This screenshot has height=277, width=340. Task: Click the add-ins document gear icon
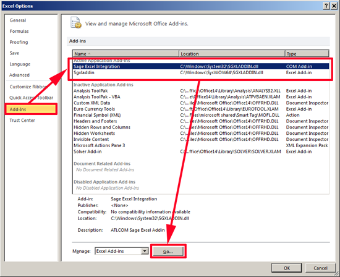[x=76, y=22]
